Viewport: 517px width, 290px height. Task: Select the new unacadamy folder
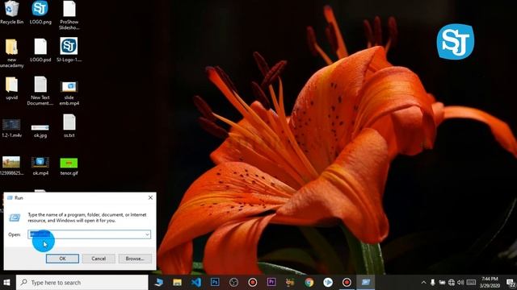pos(11,53)
